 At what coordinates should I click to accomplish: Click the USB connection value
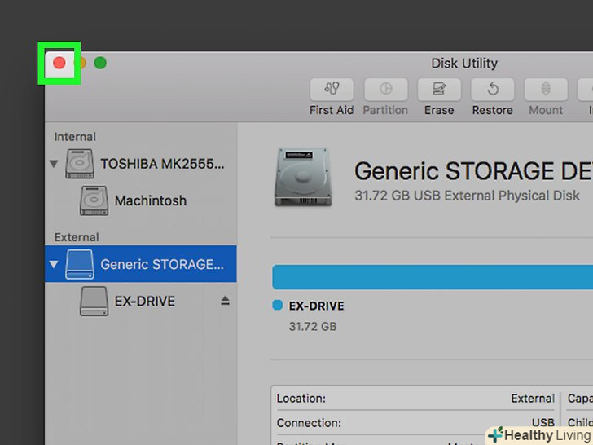(x=543, y=423)
